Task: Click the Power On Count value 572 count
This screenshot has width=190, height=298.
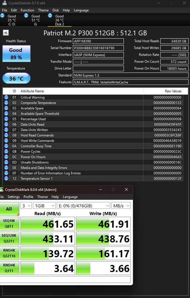Action: pos(174,61)
